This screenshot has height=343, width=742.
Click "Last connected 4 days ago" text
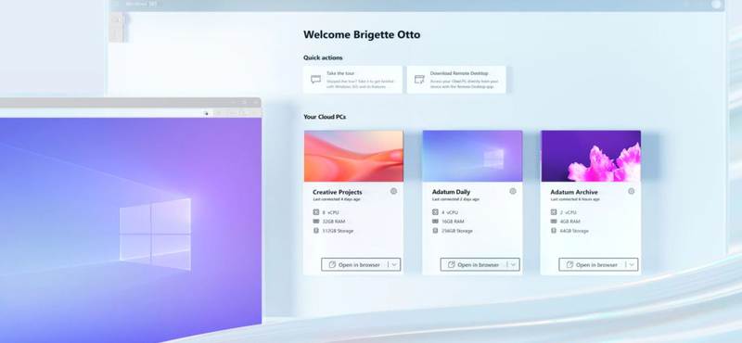pos(337,199)
